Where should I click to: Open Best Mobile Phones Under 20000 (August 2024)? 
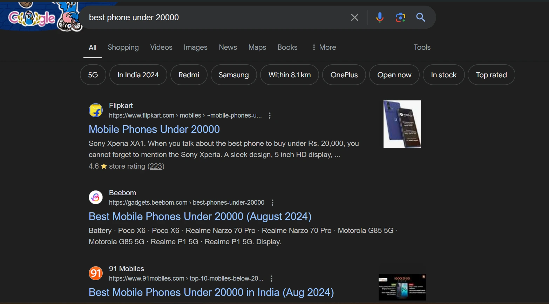click(200, 217)
